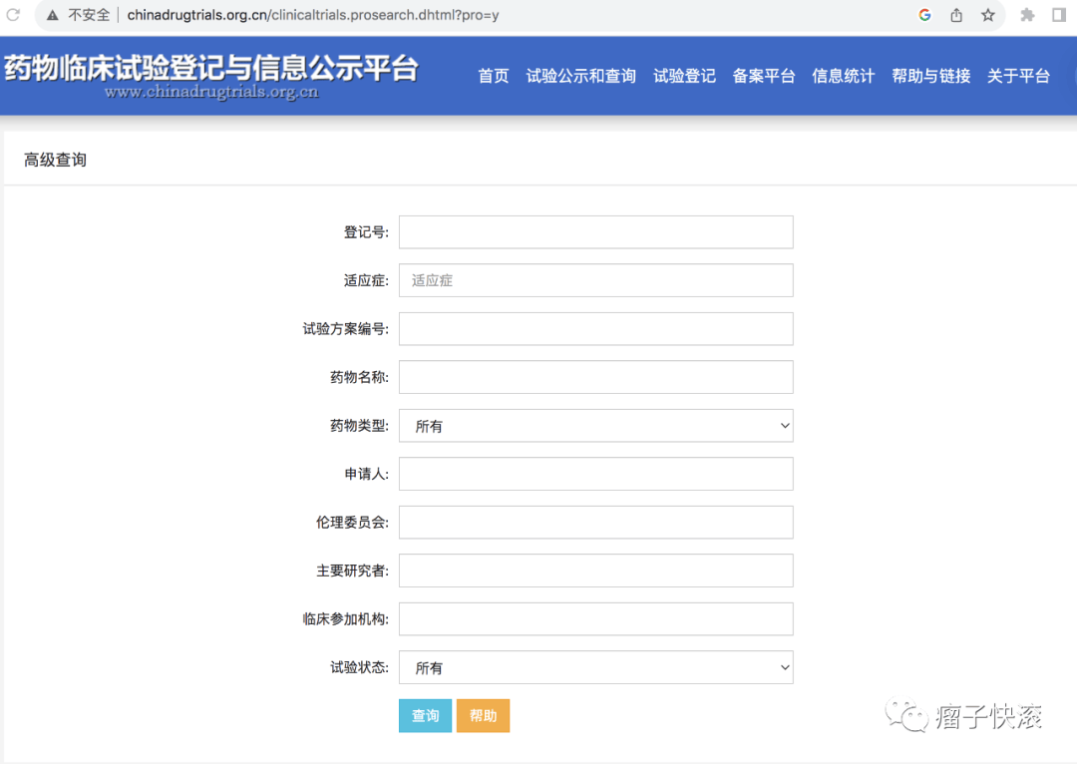Navigate to 备案平台
Screen dimensions: 1077x764
point(764,76)
